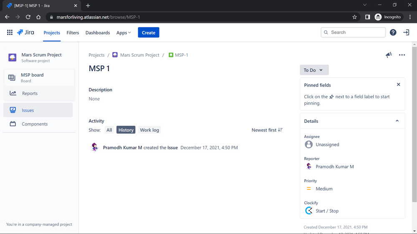Click Start / Stop Clockify timer
Screen dimensions: 417x234
tap(327, 211)
